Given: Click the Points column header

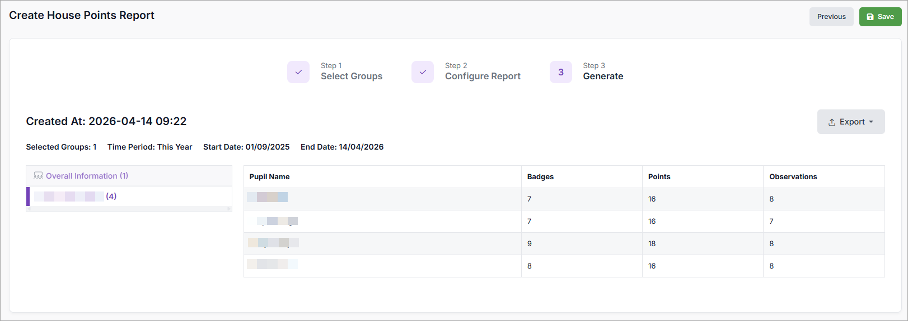Looking at the screenshot, I should (x=659, y=177).
